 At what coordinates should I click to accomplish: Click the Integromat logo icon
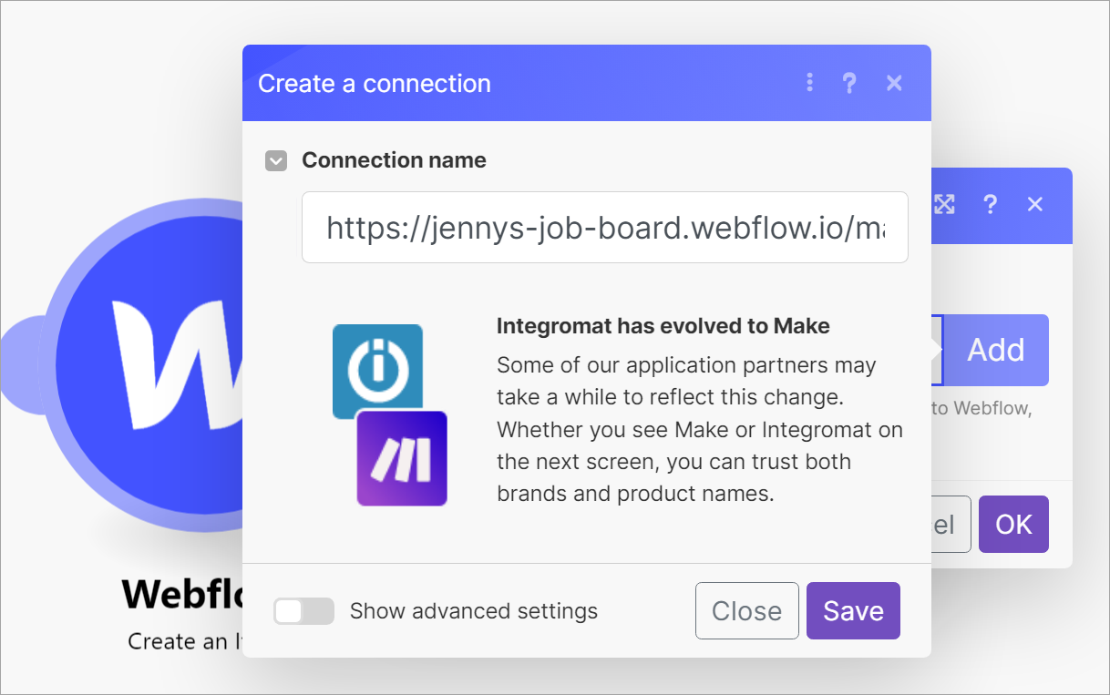coord(377,371)
